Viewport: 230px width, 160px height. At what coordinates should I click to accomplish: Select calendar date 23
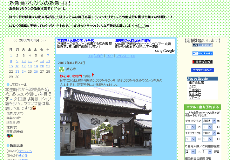point(17,72)
